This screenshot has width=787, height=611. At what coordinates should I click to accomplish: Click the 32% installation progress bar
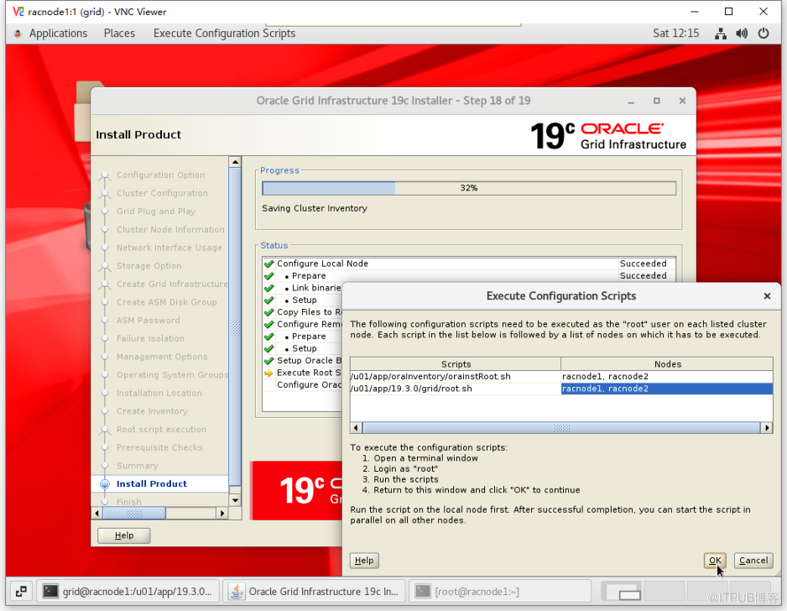468,189
